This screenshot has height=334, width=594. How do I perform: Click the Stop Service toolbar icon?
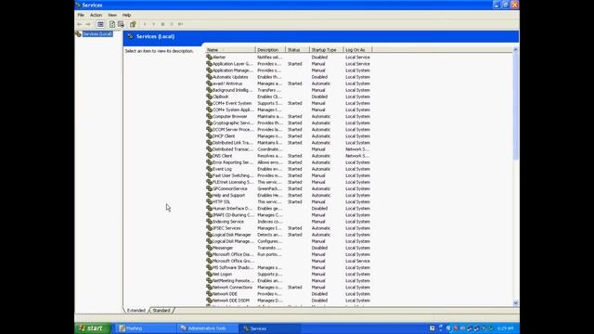click(x=162, y=24)
